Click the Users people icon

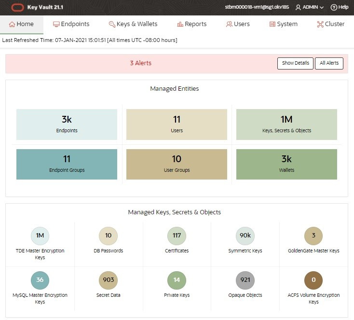(229, 24)
